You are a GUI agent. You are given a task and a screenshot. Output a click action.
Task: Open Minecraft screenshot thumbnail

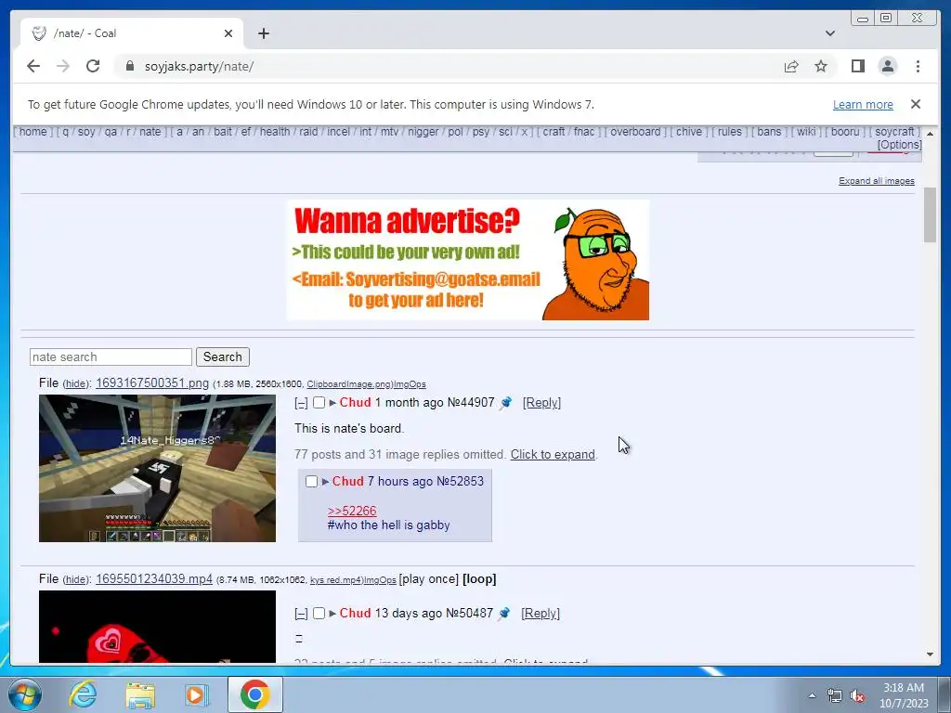[157, 468]
